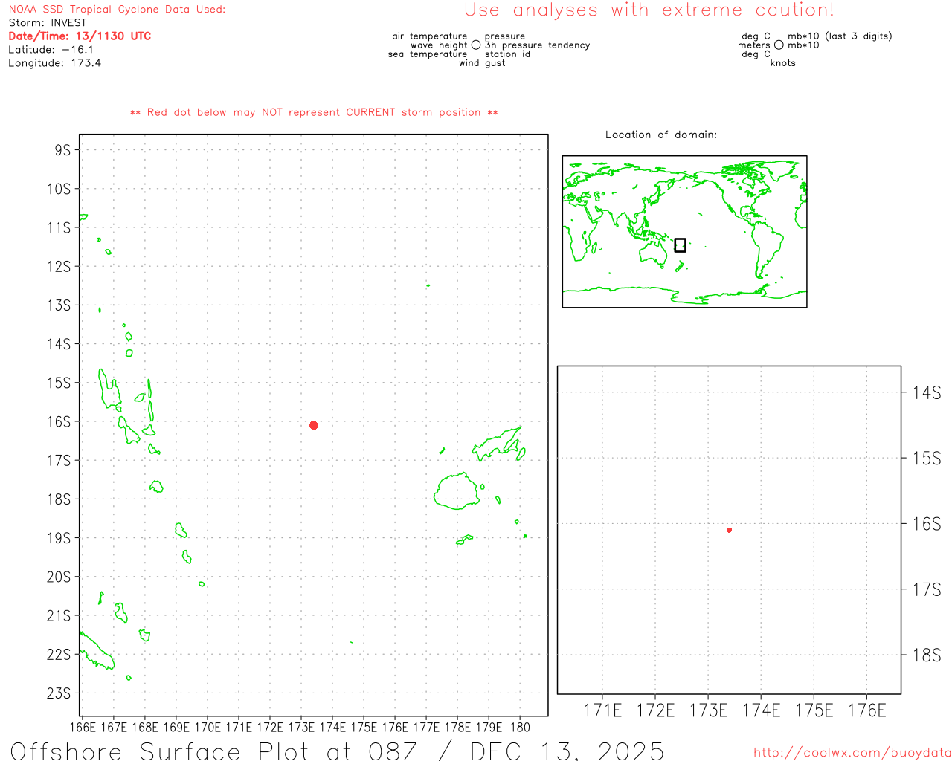The width and height of the screenshot is (952, 761).
Task: Click the station circle beside 'meters'
Action: [x=779, y=45]
